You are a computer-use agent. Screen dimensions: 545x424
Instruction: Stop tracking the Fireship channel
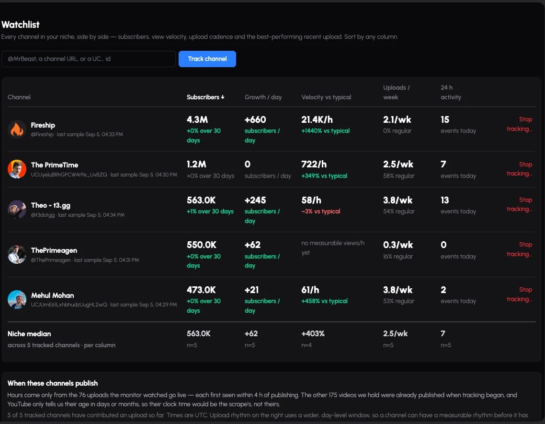tap(519, 124)
